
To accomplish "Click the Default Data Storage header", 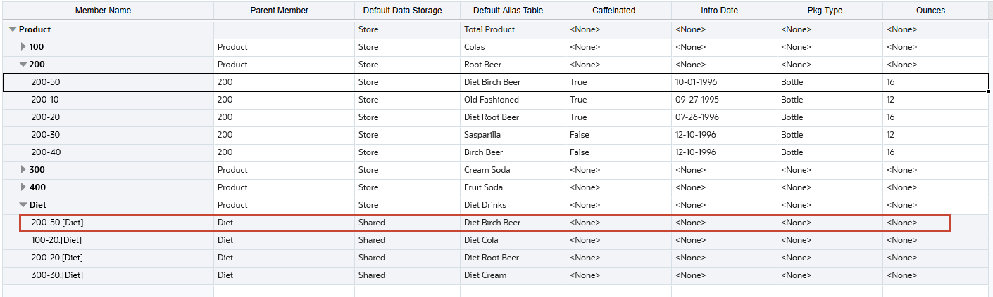I will coord(402,11).
